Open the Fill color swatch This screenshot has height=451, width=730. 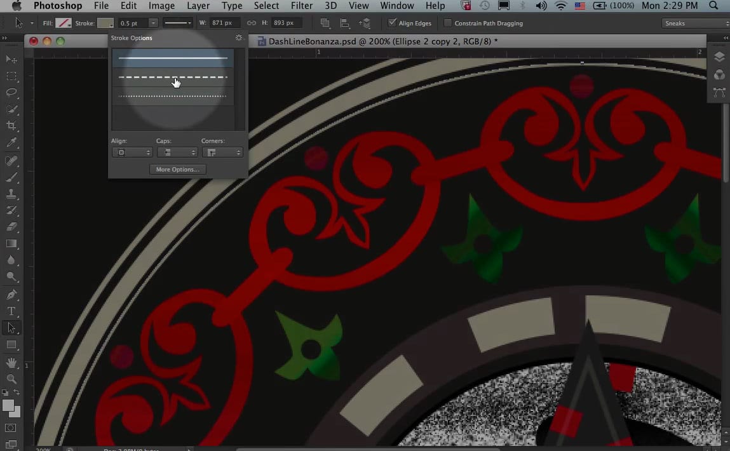(64, 23)
